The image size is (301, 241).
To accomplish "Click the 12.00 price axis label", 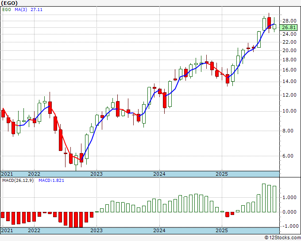I will [x=289, y=95].
